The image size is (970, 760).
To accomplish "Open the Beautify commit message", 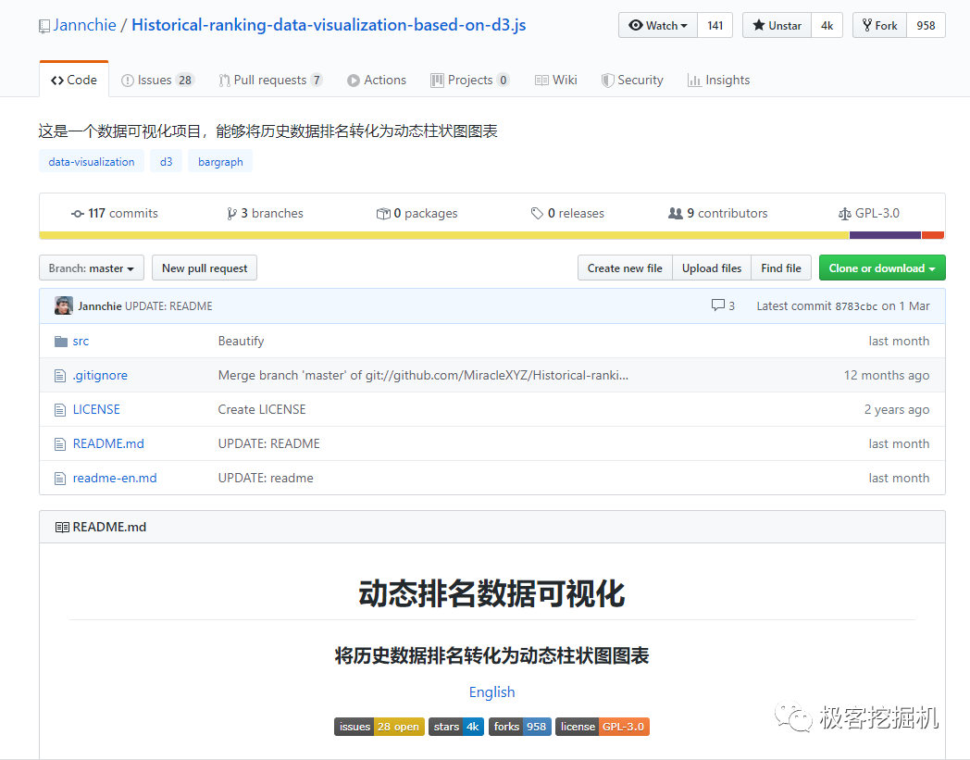I will pyautogui.click(x=242, y=341).
